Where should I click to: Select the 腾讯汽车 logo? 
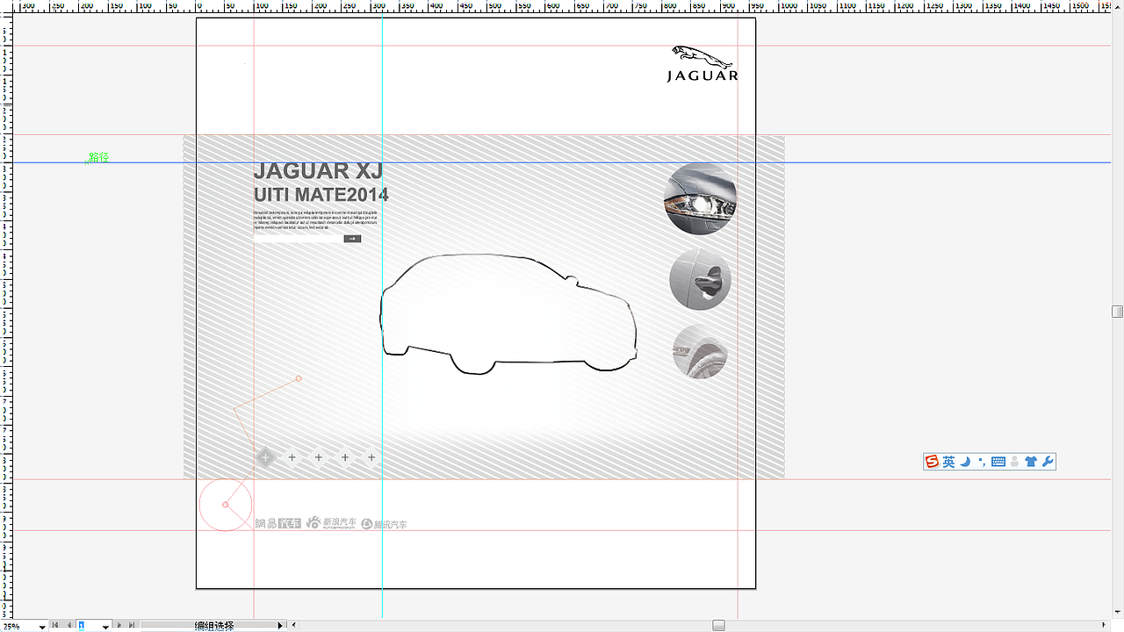pos(384,524)
